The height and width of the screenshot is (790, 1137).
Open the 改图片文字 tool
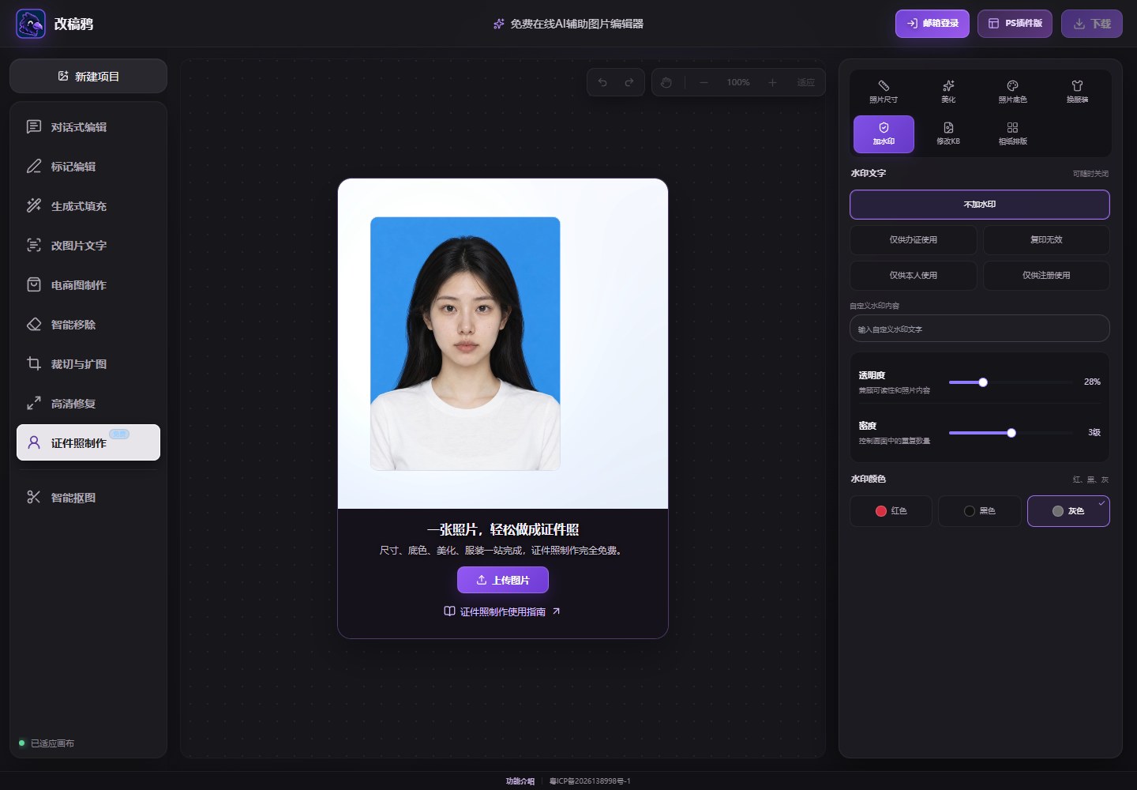[x=88, y=245]
